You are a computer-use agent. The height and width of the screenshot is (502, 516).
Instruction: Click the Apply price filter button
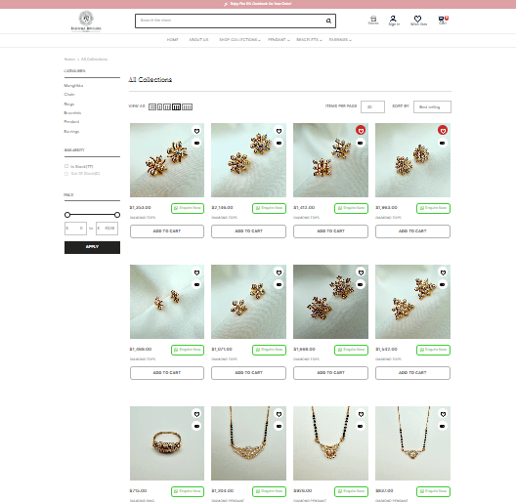click(x=92, y=247)
